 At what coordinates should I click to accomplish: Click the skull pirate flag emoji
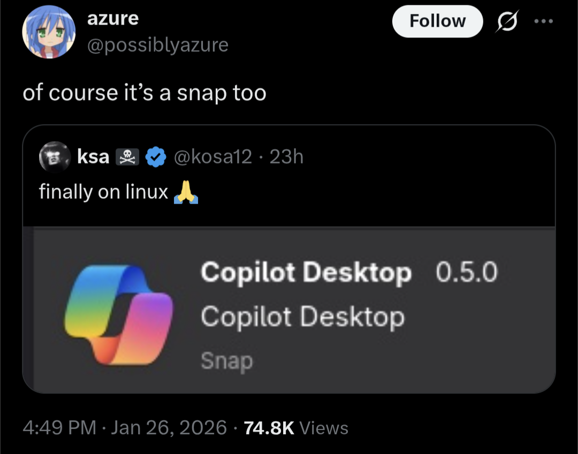[127, 157]
